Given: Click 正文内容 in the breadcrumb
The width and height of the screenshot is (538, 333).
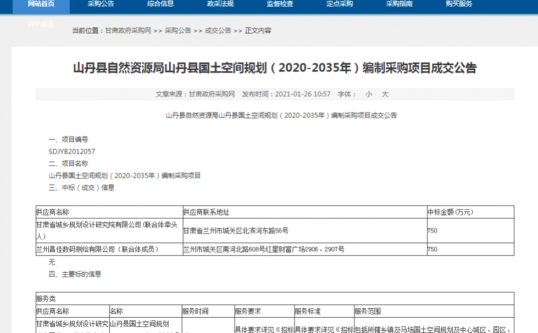Looking at the screenshot, I should click(x=258, y=31).
